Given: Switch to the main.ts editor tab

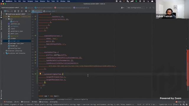Looking at the screenshot, I should [x=37, y=11].
